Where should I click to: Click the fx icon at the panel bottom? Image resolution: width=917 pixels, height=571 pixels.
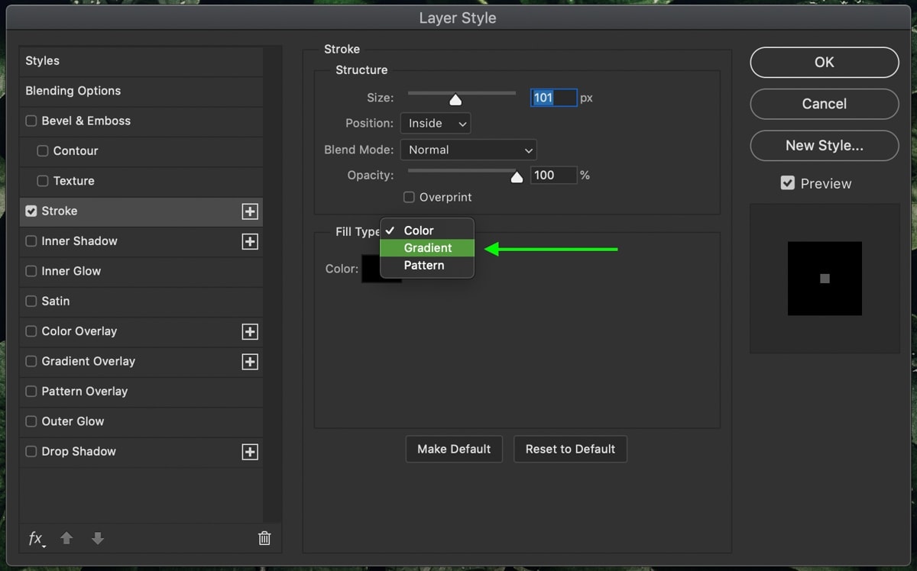[x=35, y=538]
